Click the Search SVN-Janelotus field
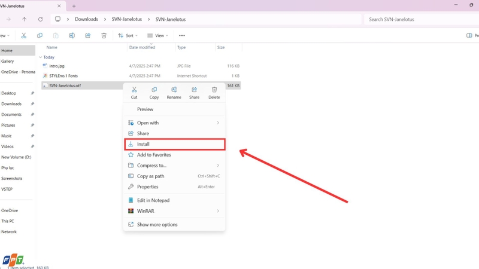This screenshot has width=479, height=269. (x=422, y=19)
